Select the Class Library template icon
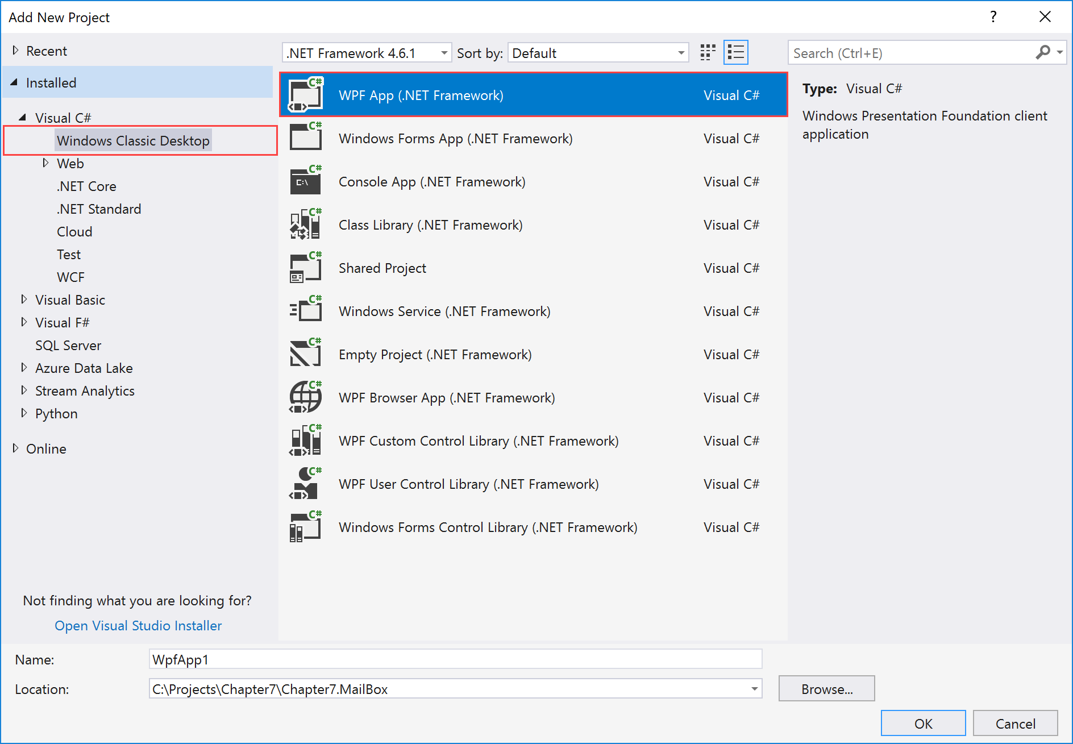 click(x=306, y=225)
